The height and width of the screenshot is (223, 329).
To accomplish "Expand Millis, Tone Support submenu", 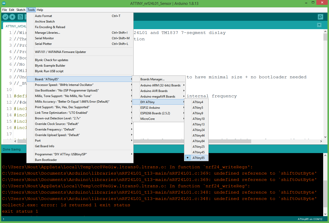I will (x=80, y=96).
